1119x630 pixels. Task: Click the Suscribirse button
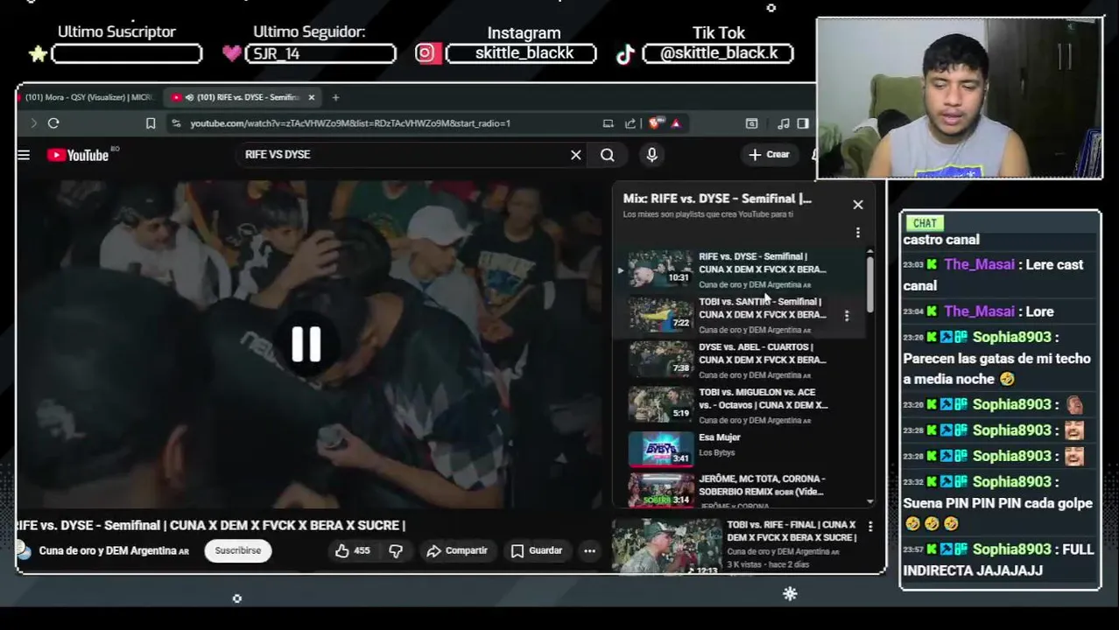click(x=238, y=551)
